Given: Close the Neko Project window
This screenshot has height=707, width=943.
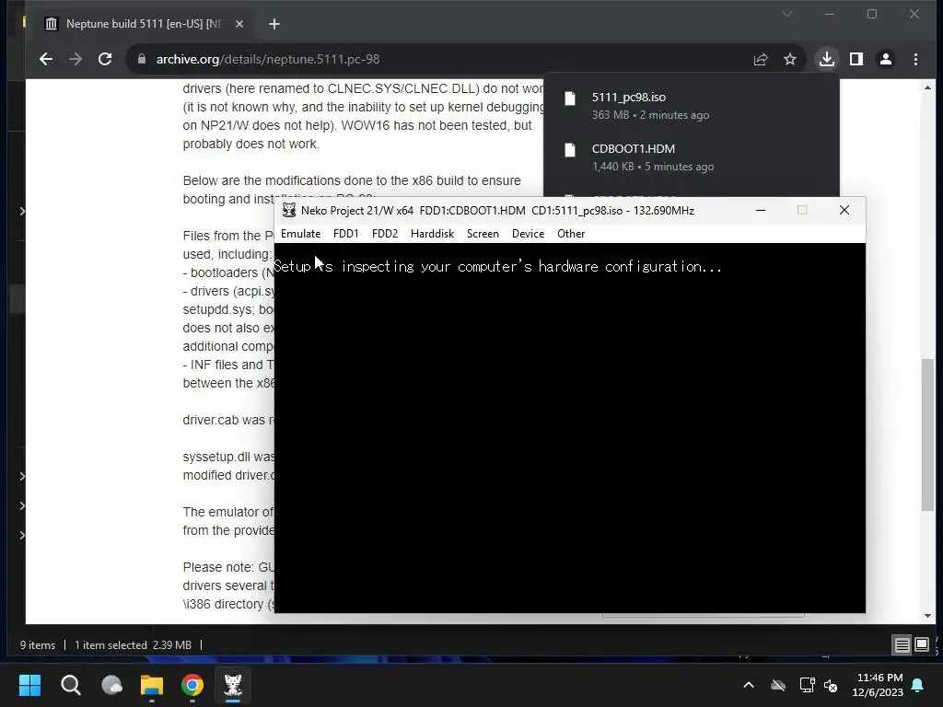Looking at the screenshot, I should coord(844,210).
